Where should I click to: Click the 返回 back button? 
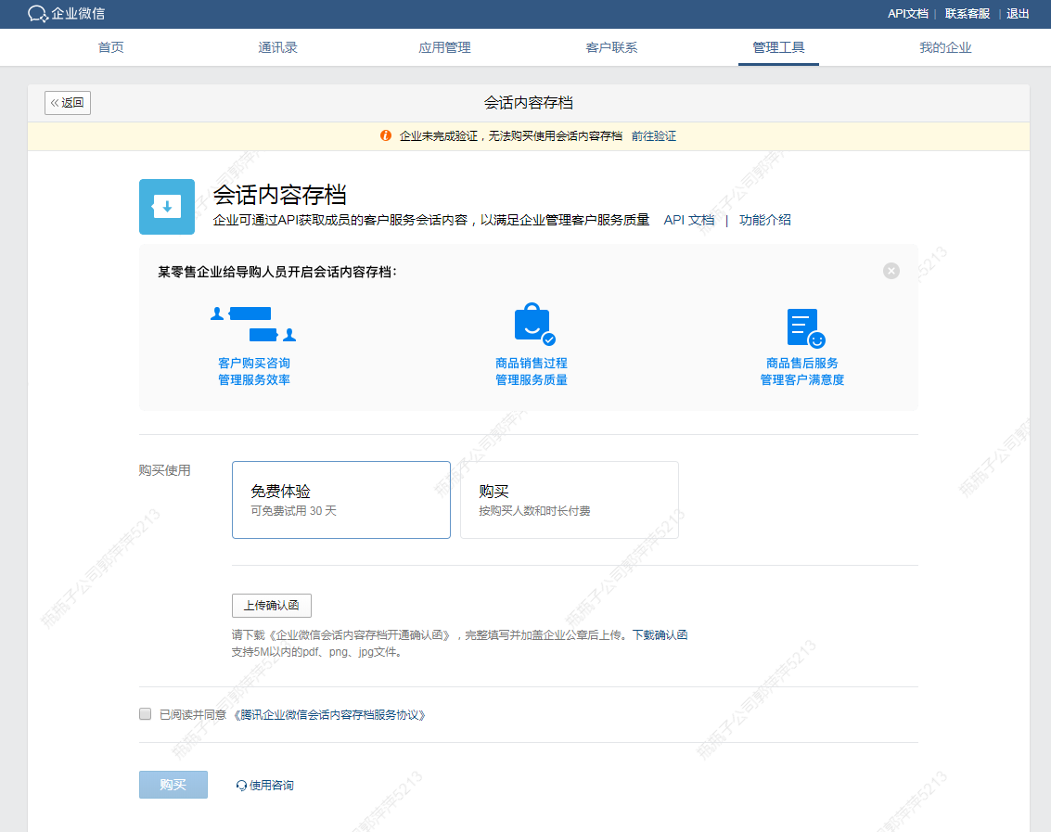(x=68, y=103)
